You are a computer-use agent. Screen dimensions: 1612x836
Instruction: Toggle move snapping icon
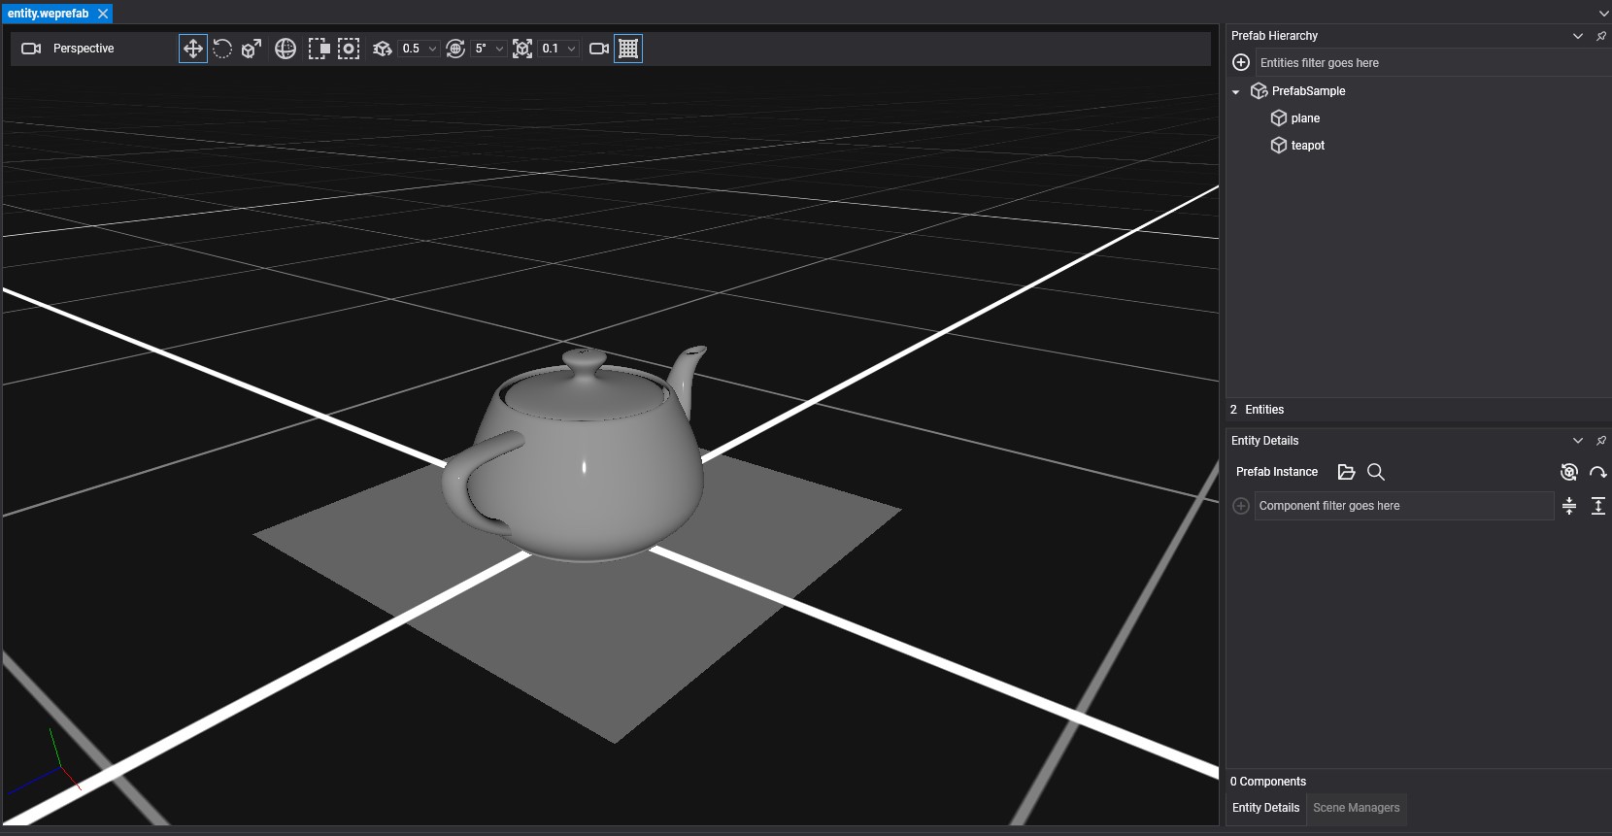click(383, 49)
